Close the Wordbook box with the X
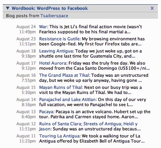This screenshot has height=148, width=161. point(152,8)
